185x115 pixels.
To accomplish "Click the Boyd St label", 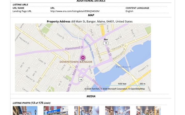I will (x=133, y=33).
